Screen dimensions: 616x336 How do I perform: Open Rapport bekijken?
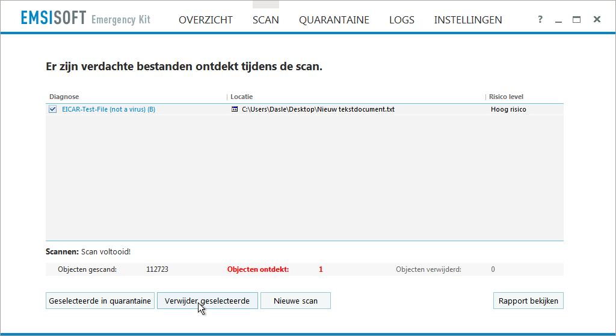(x=528, y=301)
